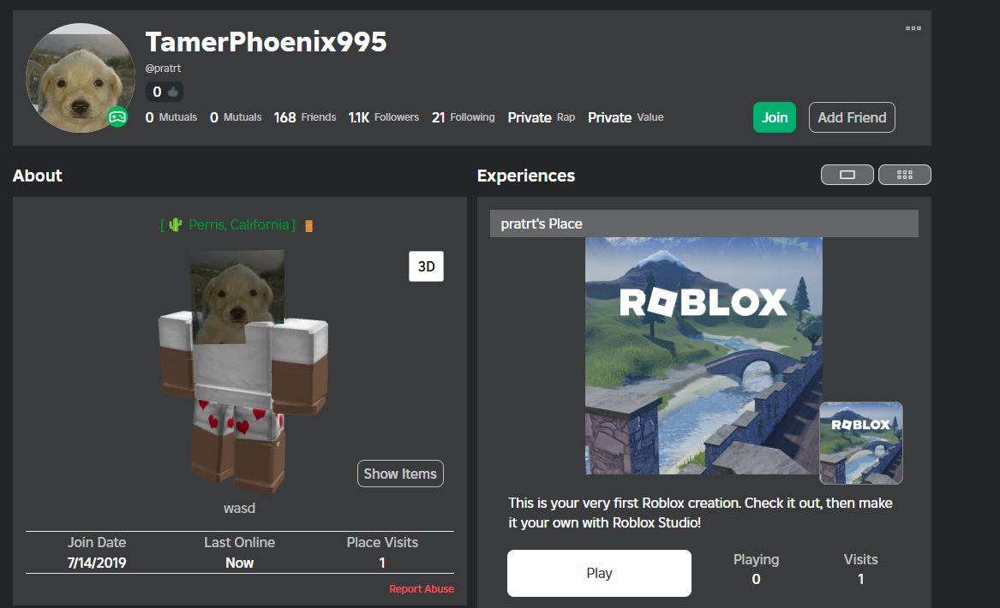The image size is (1000, 608).
Task: Click the green Join button
Action: pyautogui.click(x=775, y=117)
